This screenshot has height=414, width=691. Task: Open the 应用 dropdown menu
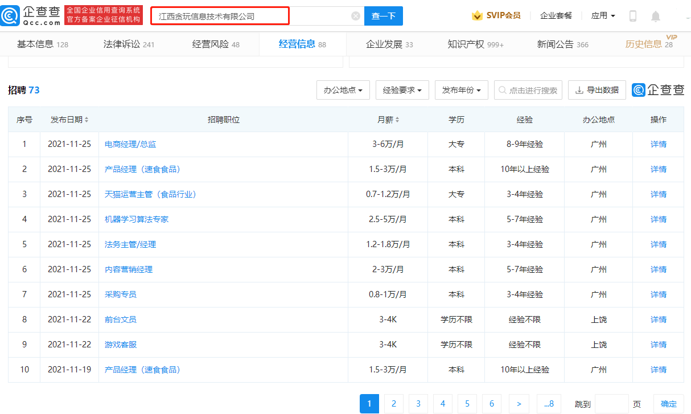point(603,16)
